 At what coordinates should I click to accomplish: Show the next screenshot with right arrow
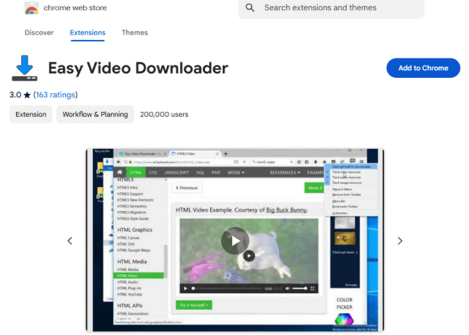(x=400, y=241)
